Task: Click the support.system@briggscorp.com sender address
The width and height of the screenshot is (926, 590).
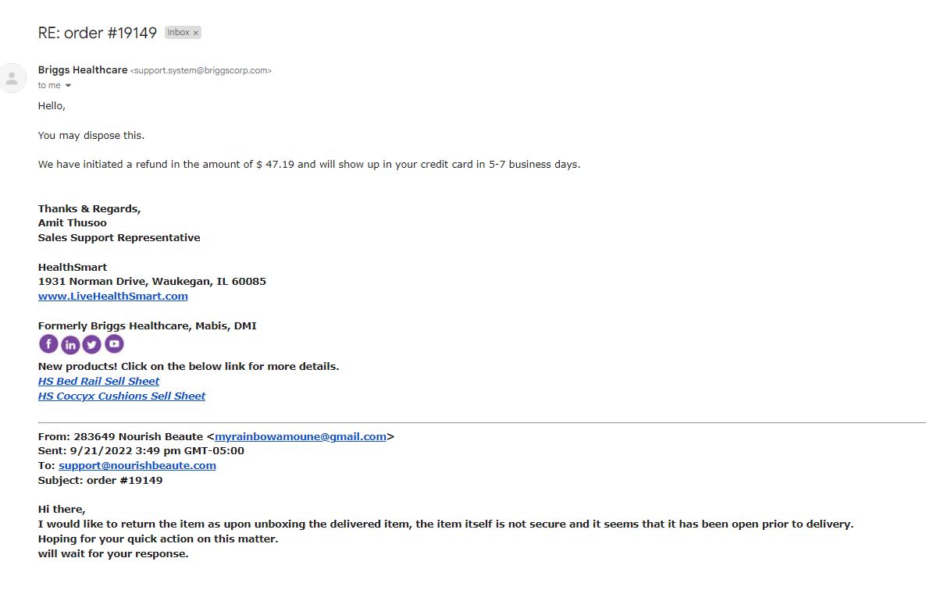Action: [x=201, y=70]
